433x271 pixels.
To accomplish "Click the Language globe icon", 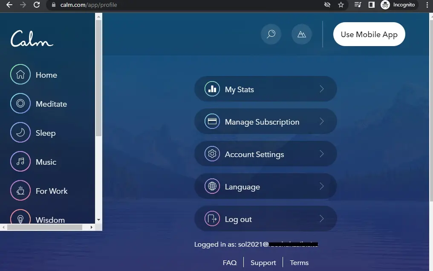I will coord(212,186).
